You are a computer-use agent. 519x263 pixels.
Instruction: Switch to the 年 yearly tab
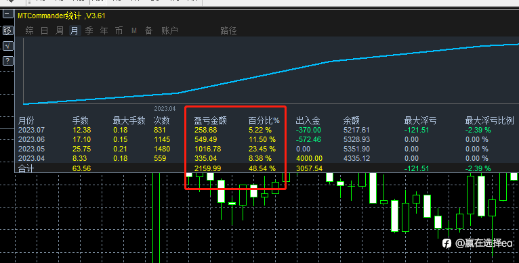104,30
